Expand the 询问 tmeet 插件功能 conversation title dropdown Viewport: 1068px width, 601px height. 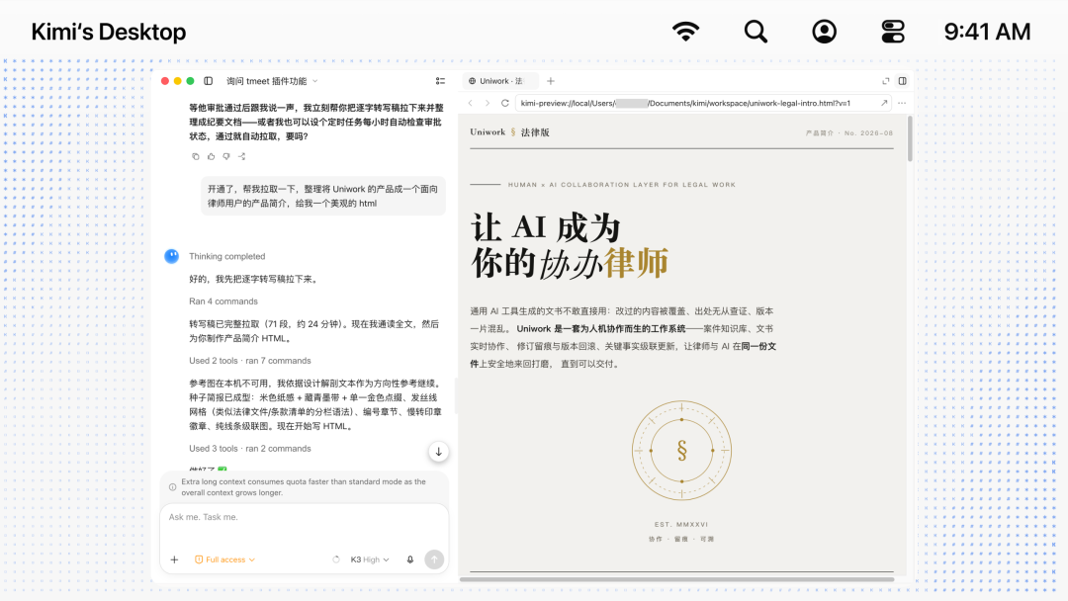pyautogui.click(x=273, y=81)
